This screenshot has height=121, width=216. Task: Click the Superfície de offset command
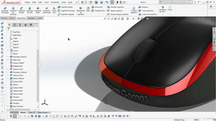coord(66,11)
